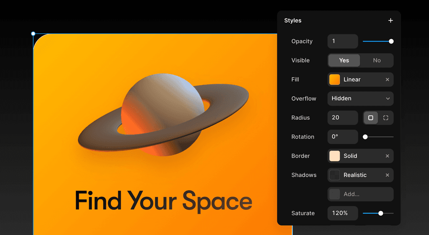Set Visible to Yes
Viewport: 429px width, 235px height.
pos(344,60)
